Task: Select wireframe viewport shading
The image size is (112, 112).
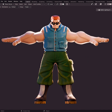Action: pos(108,4)
